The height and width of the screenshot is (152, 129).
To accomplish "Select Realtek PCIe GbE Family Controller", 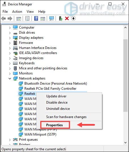I will 50,89.
